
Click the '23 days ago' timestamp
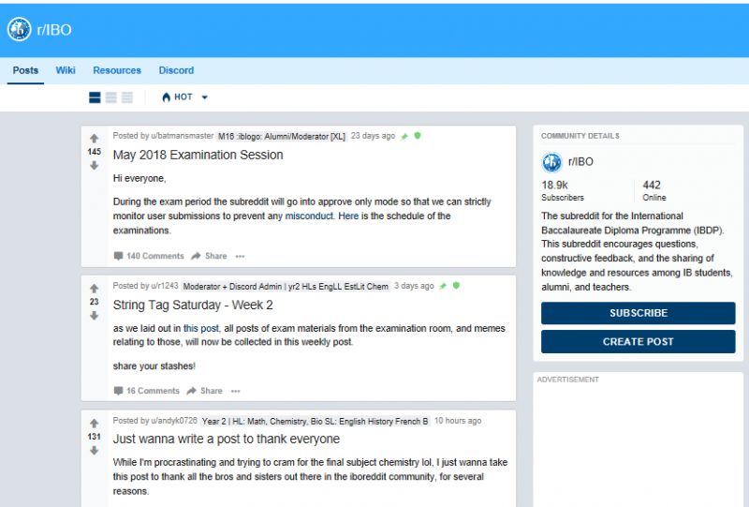click(x=373, y=136)
